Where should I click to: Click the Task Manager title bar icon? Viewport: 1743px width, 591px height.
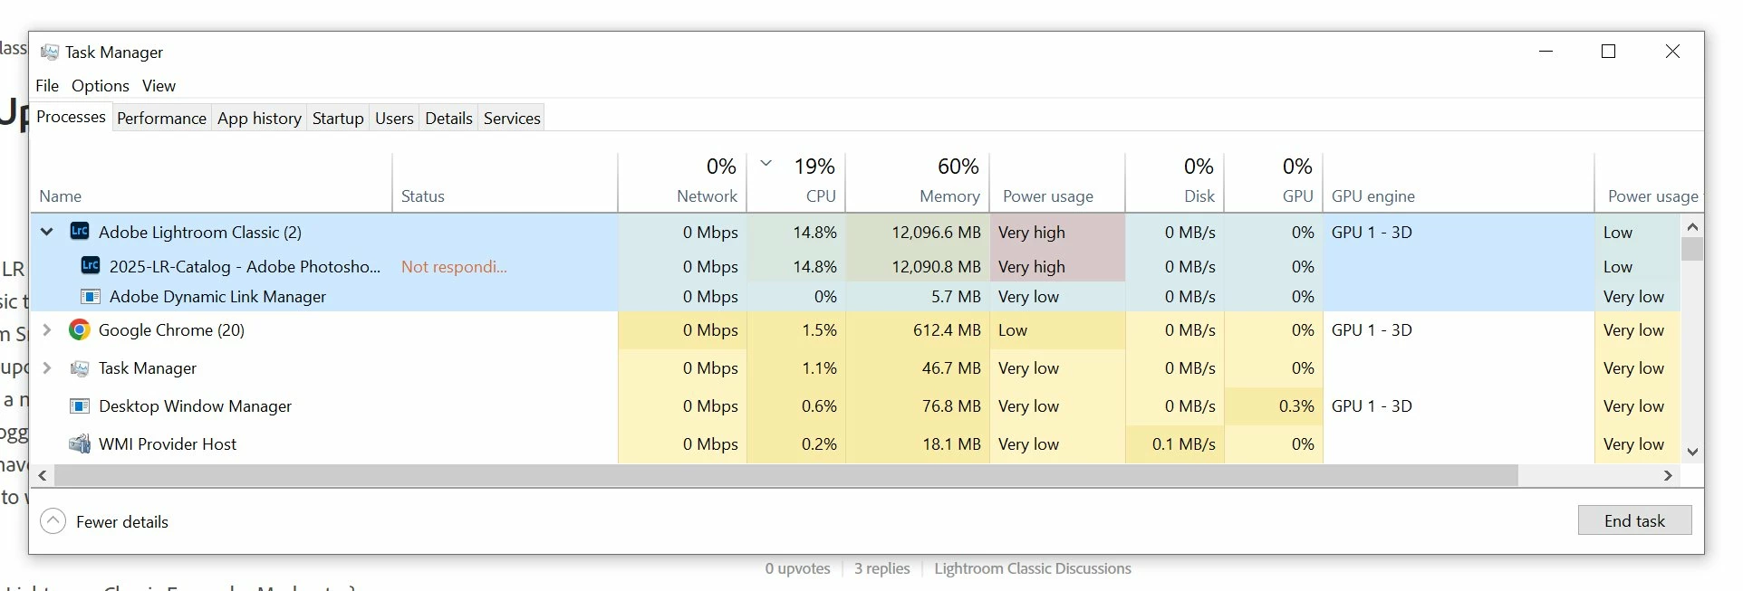[50, 52]
